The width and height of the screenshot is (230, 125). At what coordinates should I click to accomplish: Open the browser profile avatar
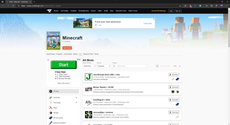[x=222, y=6]
